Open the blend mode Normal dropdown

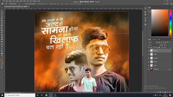click(153, 45)
